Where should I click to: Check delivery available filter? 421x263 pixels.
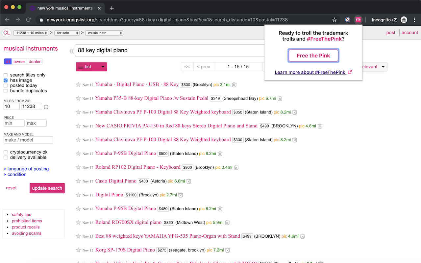pyautogui.click(x=6, y=157)
